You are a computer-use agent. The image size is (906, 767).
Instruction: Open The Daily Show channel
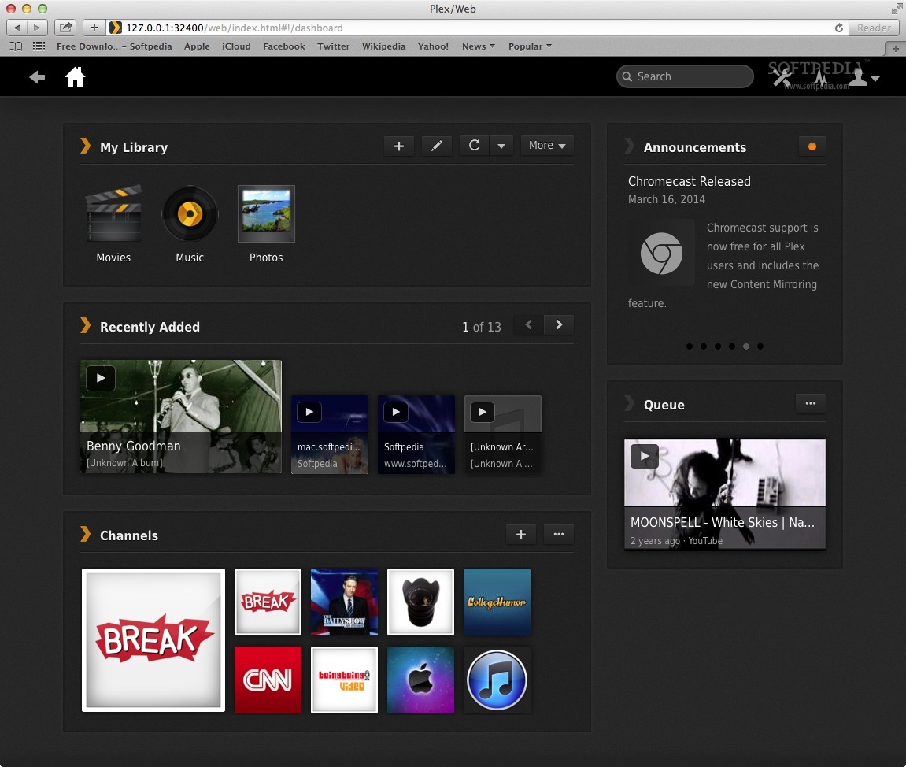pos(344,602)
